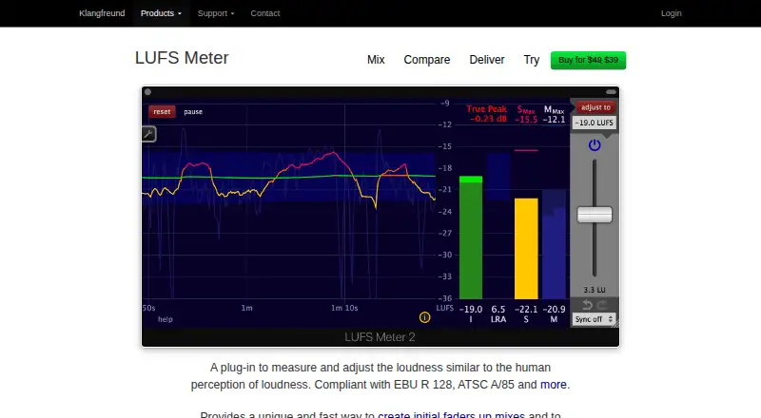
Task: Go to the Klangfreund home link
Action: [x=102, y=13]
